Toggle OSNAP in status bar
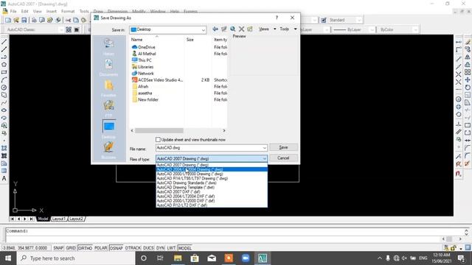Viewport: 472px width, 265px height. pos(117,248)
